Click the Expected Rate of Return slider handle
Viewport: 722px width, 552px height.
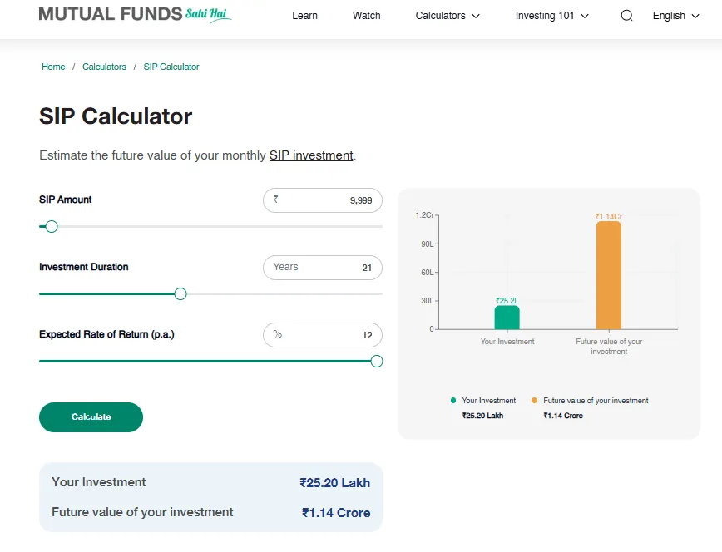click(377, 362)
